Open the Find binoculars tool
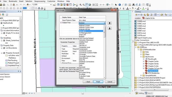Viewport: 172px width, 97px height. point(134,5)
